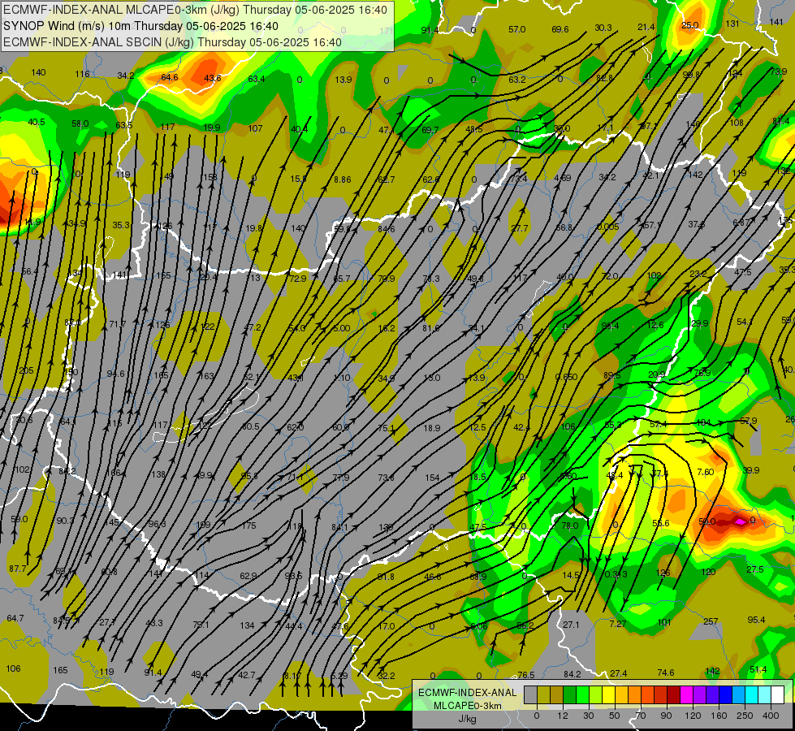The height and width of the screenshot is (731, 795).
Task: Click map value 4.69
Action: (x=562, y=178)
